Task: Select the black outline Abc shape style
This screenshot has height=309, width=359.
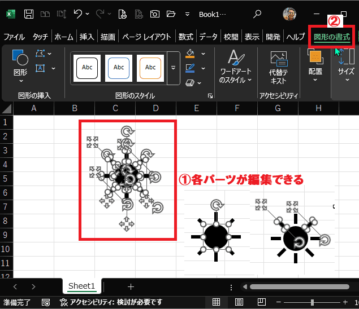Action: [87, 68]
